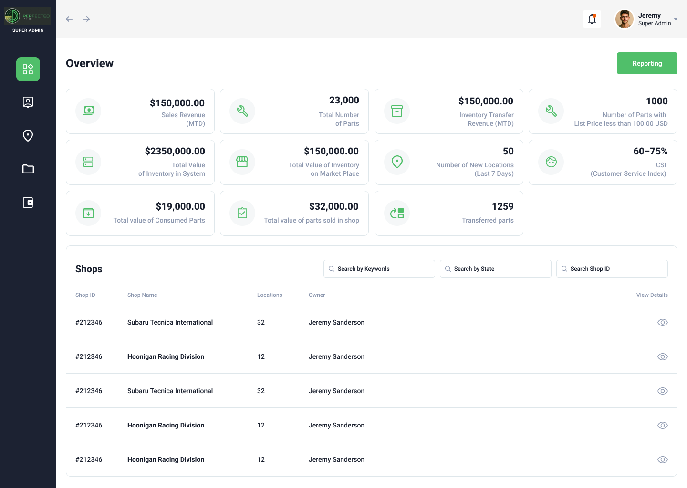Click the Owner column header

point(317,295)
